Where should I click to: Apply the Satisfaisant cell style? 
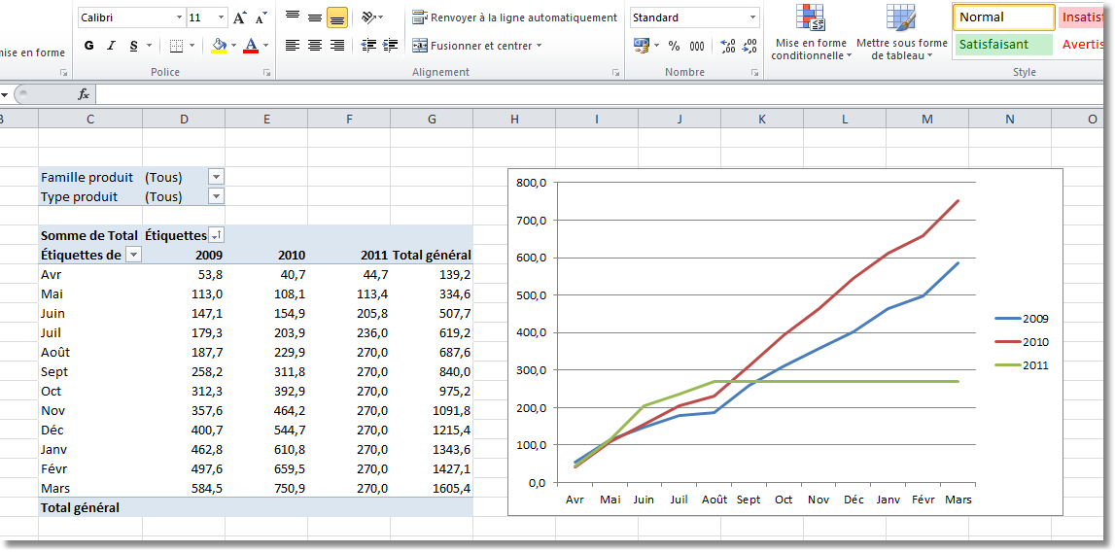point(1003,45)
